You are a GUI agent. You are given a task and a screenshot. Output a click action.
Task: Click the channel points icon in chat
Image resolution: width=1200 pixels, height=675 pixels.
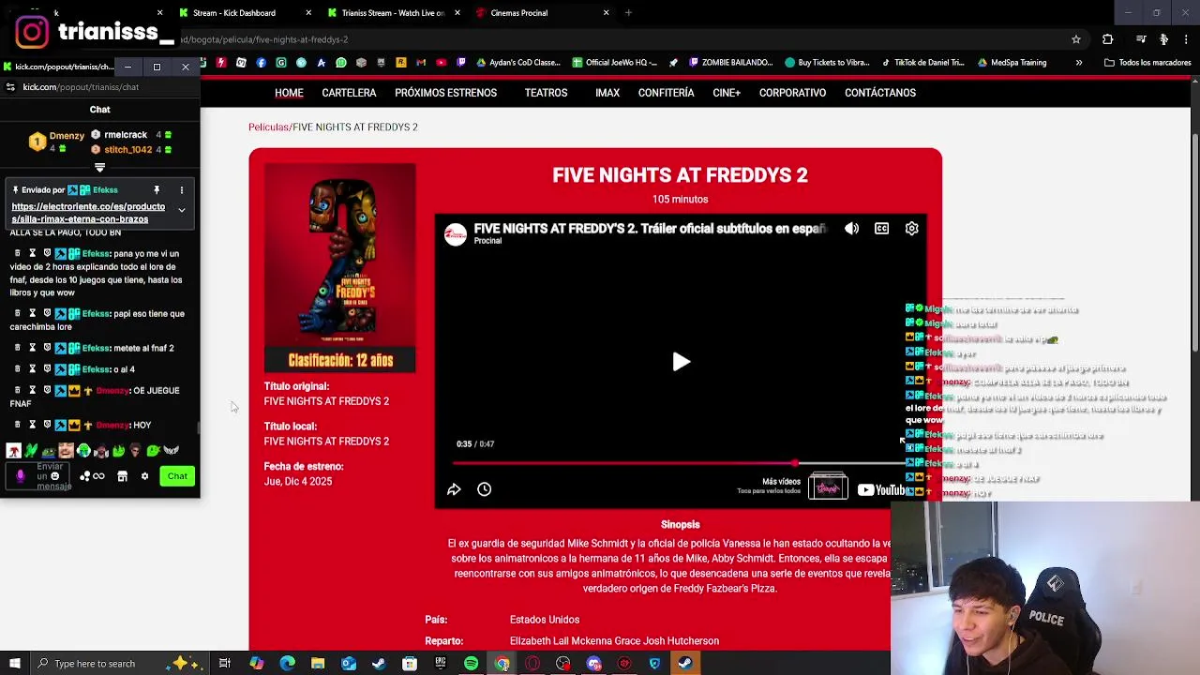pos(84,476)
